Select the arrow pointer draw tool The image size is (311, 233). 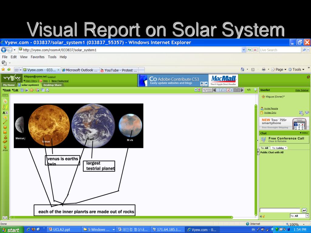(5, 101)
